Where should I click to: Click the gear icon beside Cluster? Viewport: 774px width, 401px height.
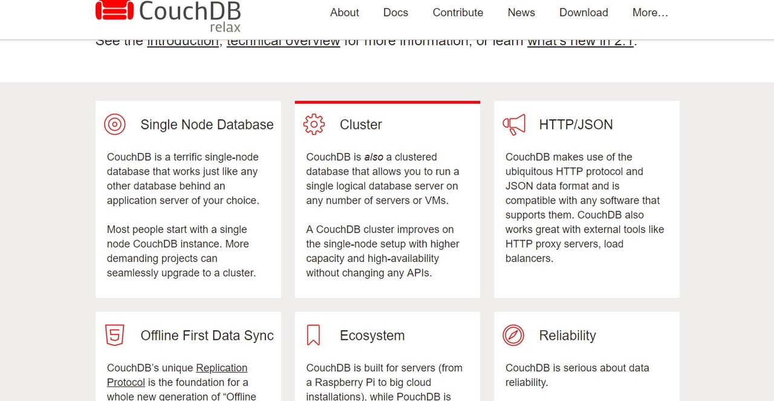314,125
